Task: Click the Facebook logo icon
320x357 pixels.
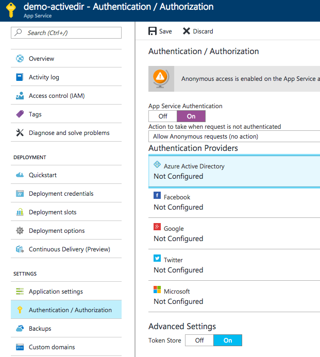Action: (157, 195)
